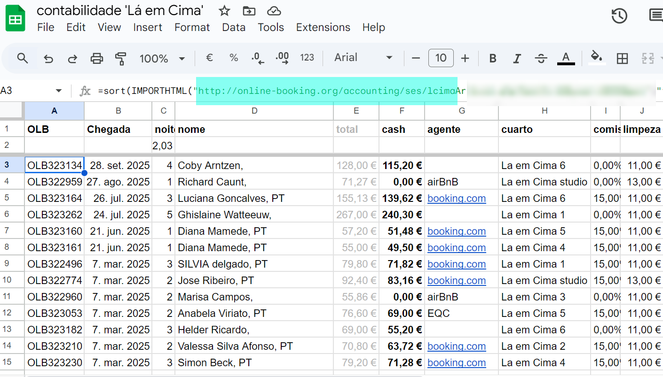
Task: Click the document title 'contabilidade Lá em Cima'
Action: 120,10
